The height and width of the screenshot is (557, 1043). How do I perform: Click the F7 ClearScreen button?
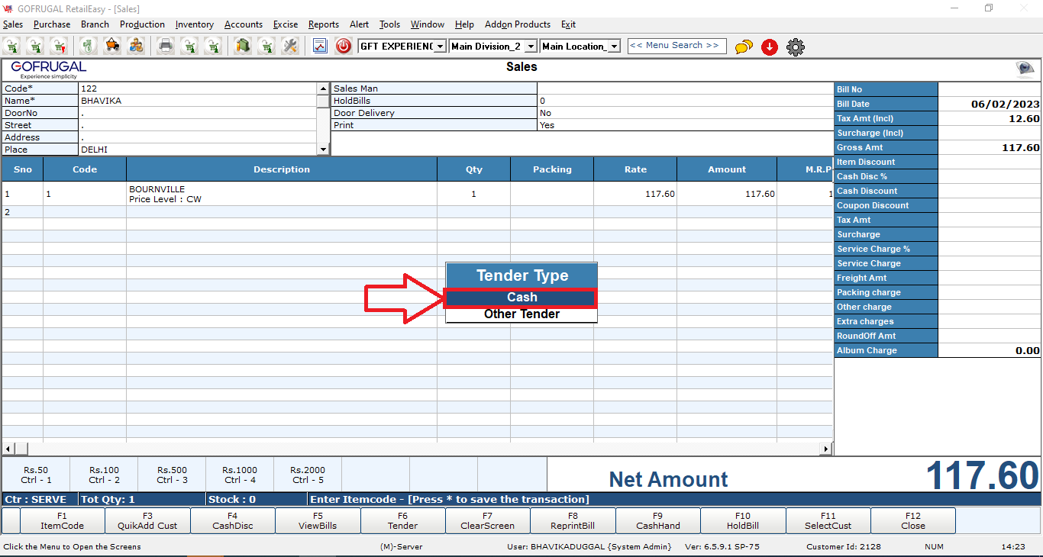[488, 521]
